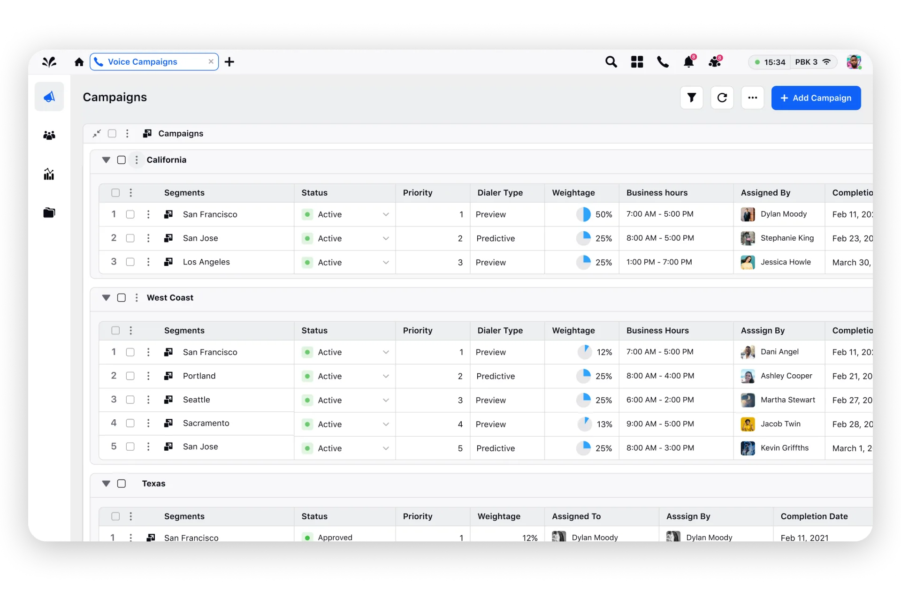Screen dimensions: 901x591
Task: Select the Campaigns megaphone icon in sidebar
Action: click(x=49, y=97)
